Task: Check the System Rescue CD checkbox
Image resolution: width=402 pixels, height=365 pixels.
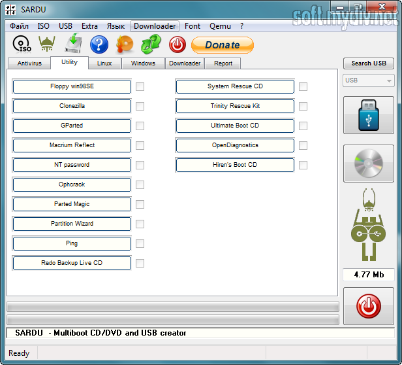Action: [x=303, y=86]
